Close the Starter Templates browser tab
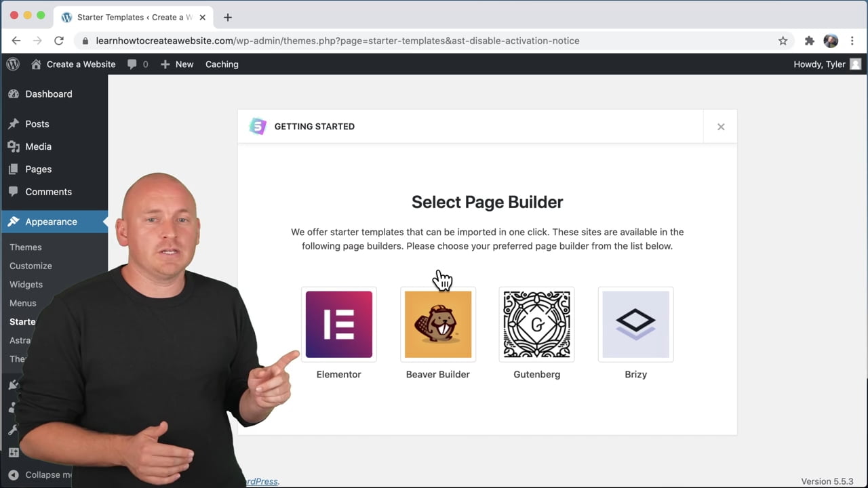This screenshot has height=488, width=868. (x=202, y=17)
